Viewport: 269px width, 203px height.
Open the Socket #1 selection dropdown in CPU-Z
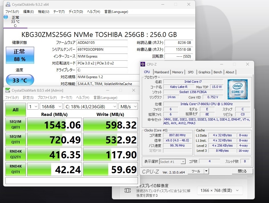point(172,161)
